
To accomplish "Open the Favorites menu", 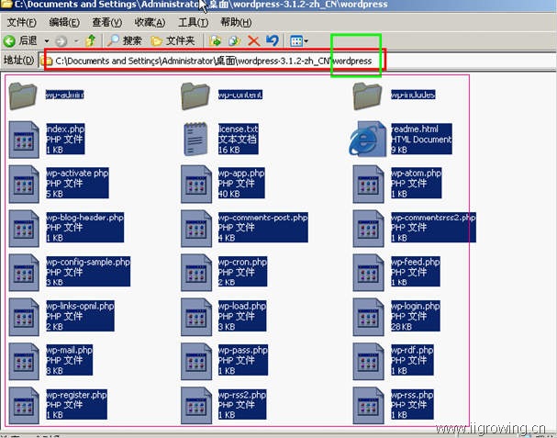I will [150, 22].
